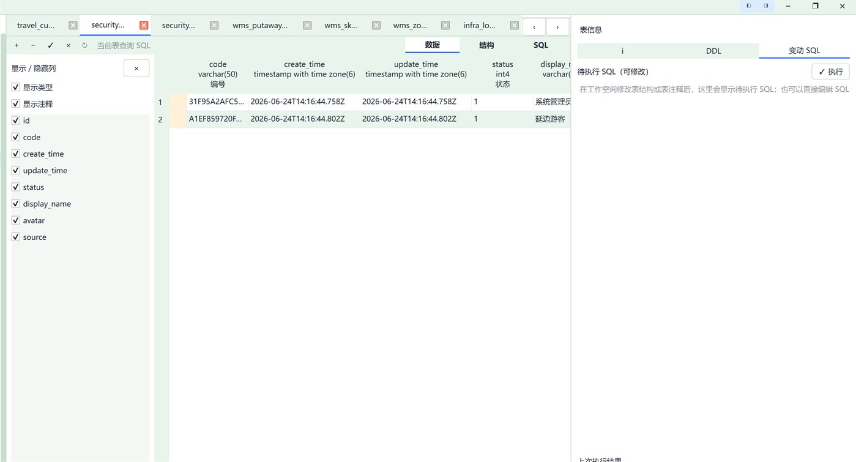This screenshot has width=856, height=462.
Task: Click the 延边游客 display name cell
Action: tap(553, 119)
